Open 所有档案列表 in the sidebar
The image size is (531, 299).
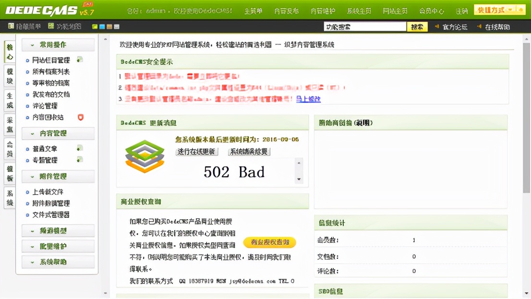click(51, 72)
